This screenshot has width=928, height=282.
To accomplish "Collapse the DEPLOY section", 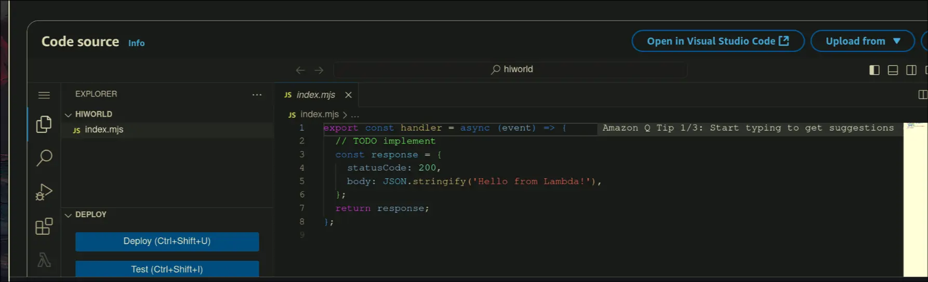I will (x=68, y=215).
